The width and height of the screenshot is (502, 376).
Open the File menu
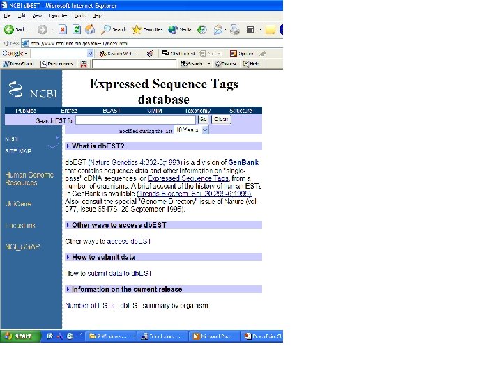[8, 15]
